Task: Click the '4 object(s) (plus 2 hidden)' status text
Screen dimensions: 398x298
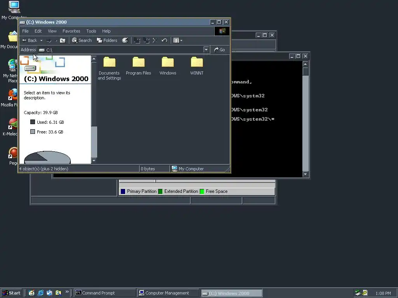Action: (x=44, y=169)
